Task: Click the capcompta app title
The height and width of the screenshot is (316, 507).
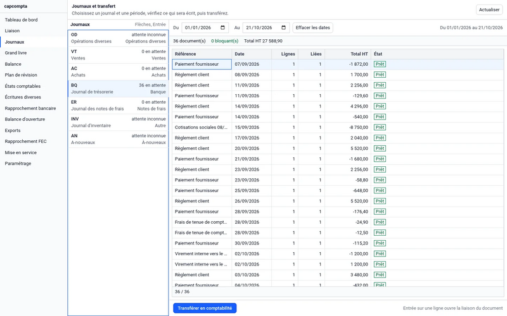Action: pyautogui.click(x=15, y=6)
